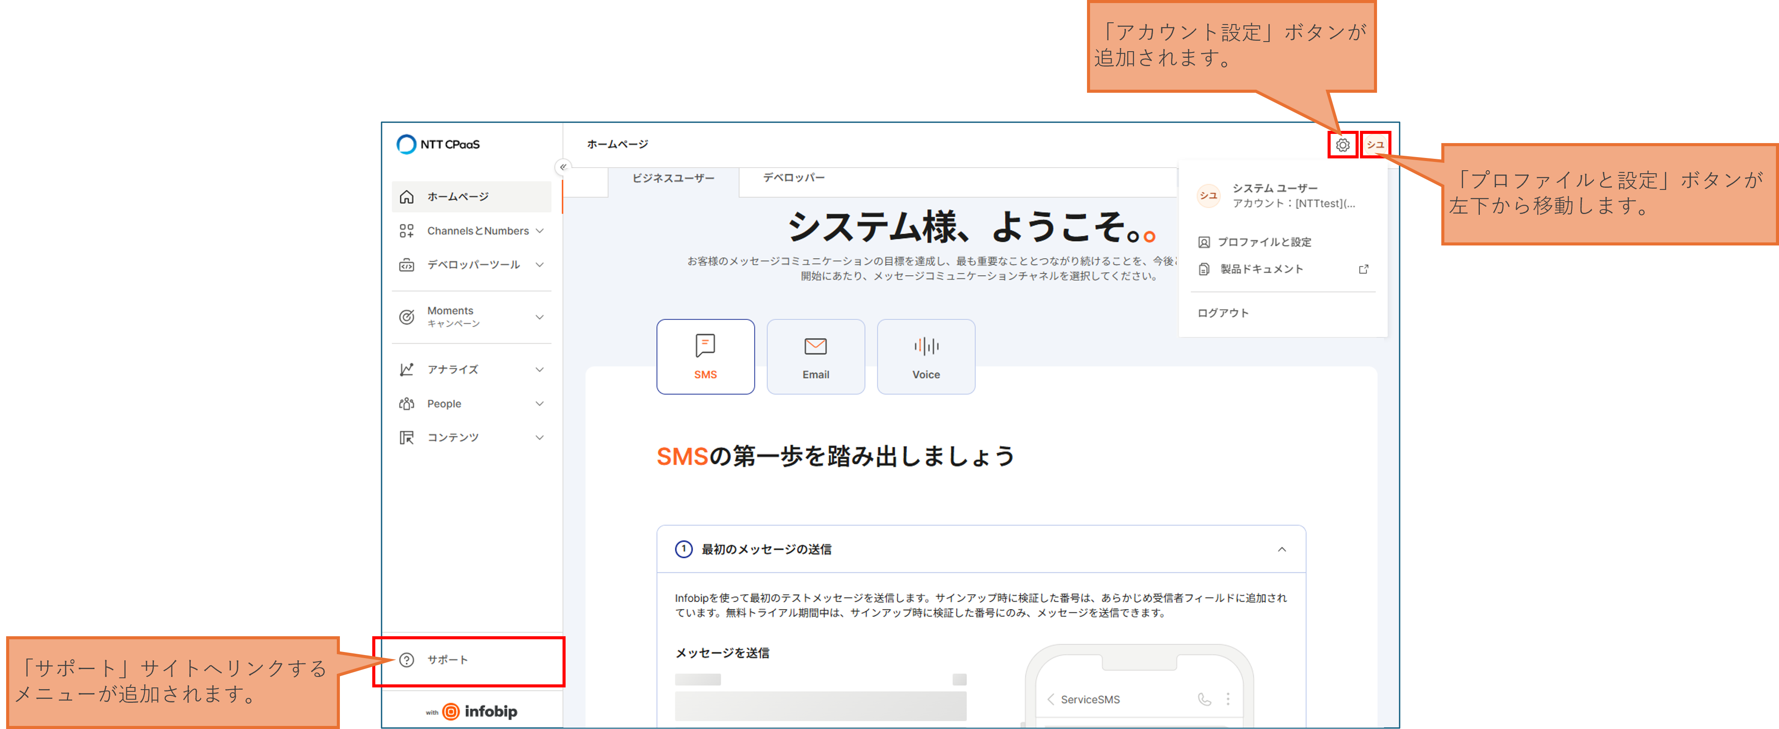Open サポート menu item
The height and width of the screenshot is (729, 1779).
[472, 660]
